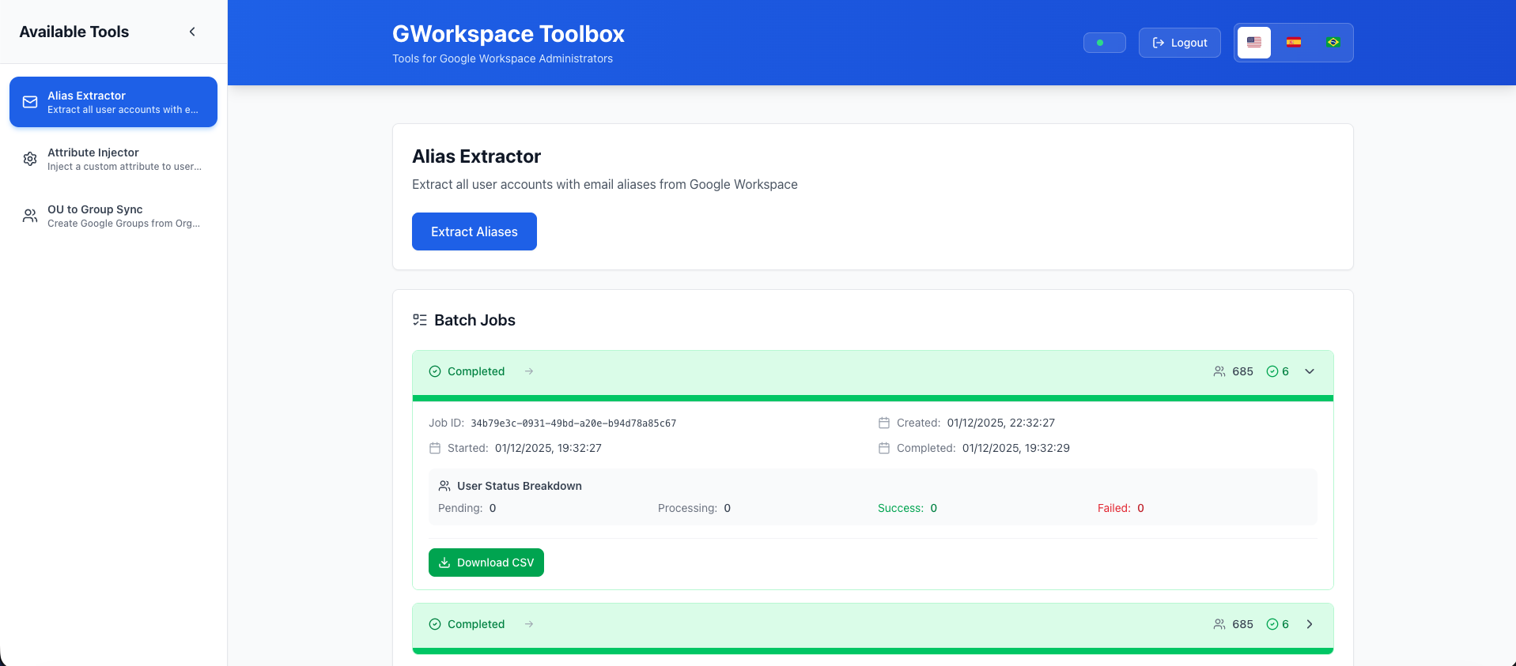Toggle the green status indicator switch

click(x=1104, y=43)
